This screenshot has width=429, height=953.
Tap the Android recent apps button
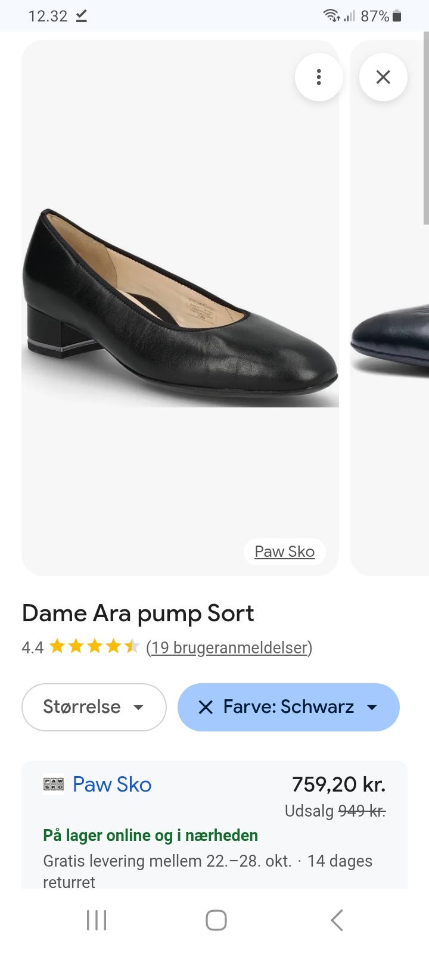tap(97, 920)
